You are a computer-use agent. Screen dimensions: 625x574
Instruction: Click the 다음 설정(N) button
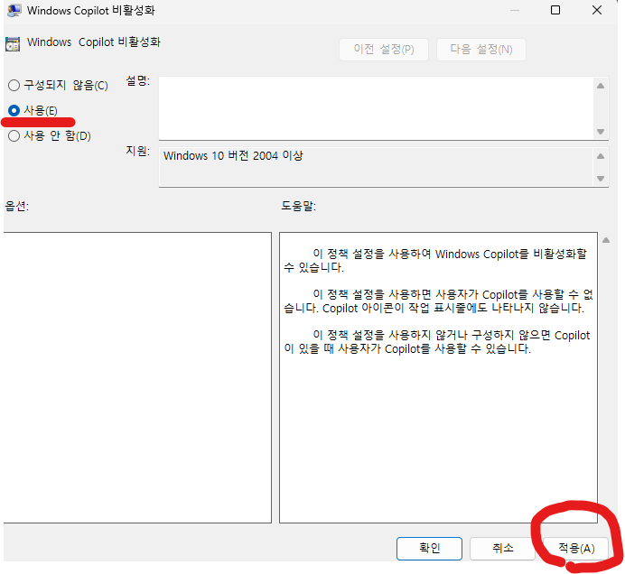tap(480, 50)
